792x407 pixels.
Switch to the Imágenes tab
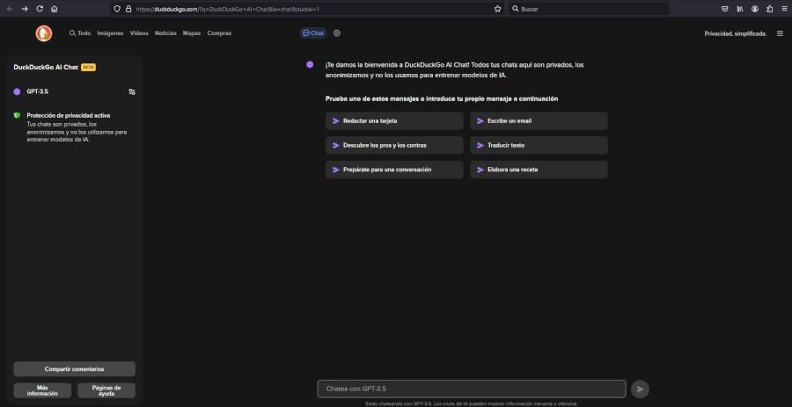coord(110,33)
